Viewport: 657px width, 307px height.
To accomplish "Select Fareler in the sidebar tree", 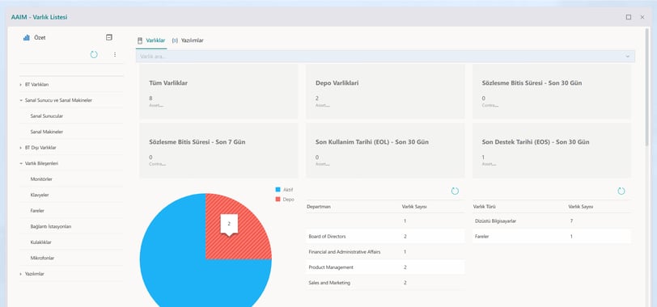I will point(37,211).
